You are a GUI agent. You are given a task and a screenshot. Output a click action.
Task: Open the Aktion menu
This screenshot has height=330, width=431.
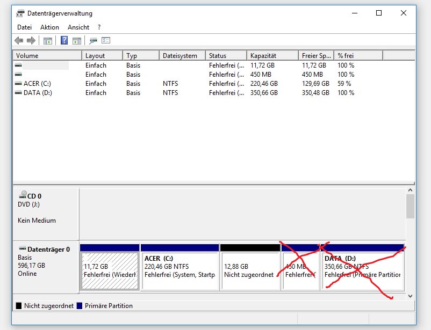point(49,27)
